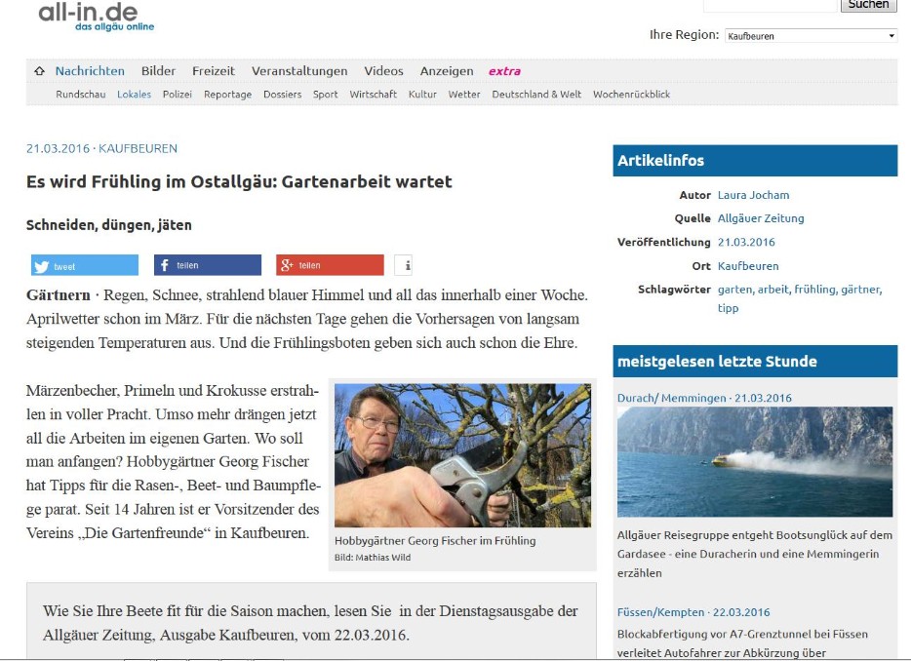The height and width of the screenshot is (661, 911).
Task: Open the Wetter sub-navigation link
Action: [x=464, y=95]
